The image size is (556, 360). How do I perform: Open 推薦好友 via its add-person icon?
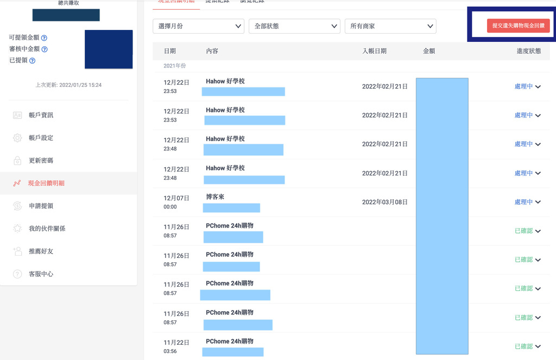pyautogui.click(x=17, y=251)
